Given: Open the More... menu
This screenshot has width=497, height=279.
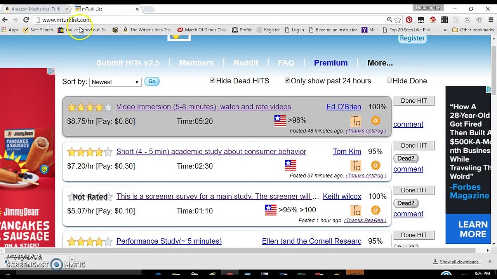Looking at the screenshot, I should pyautogui.click(x=380, y=63).
